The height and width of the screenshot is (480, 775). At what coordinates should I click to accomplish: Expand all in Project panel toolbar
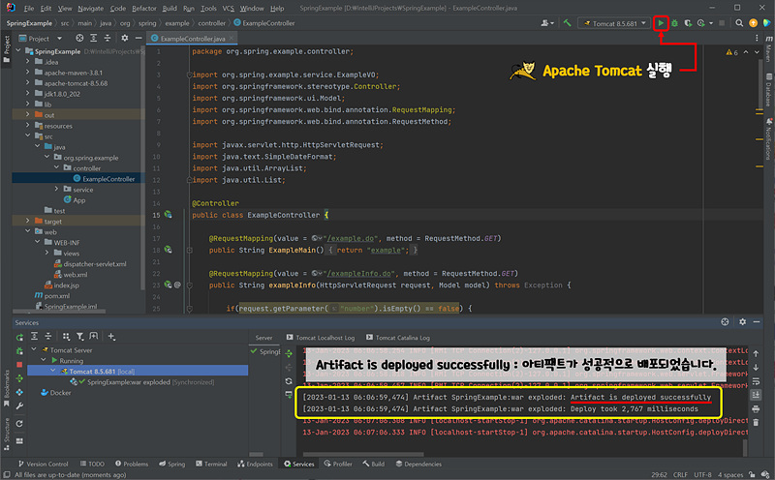point(93,38)
